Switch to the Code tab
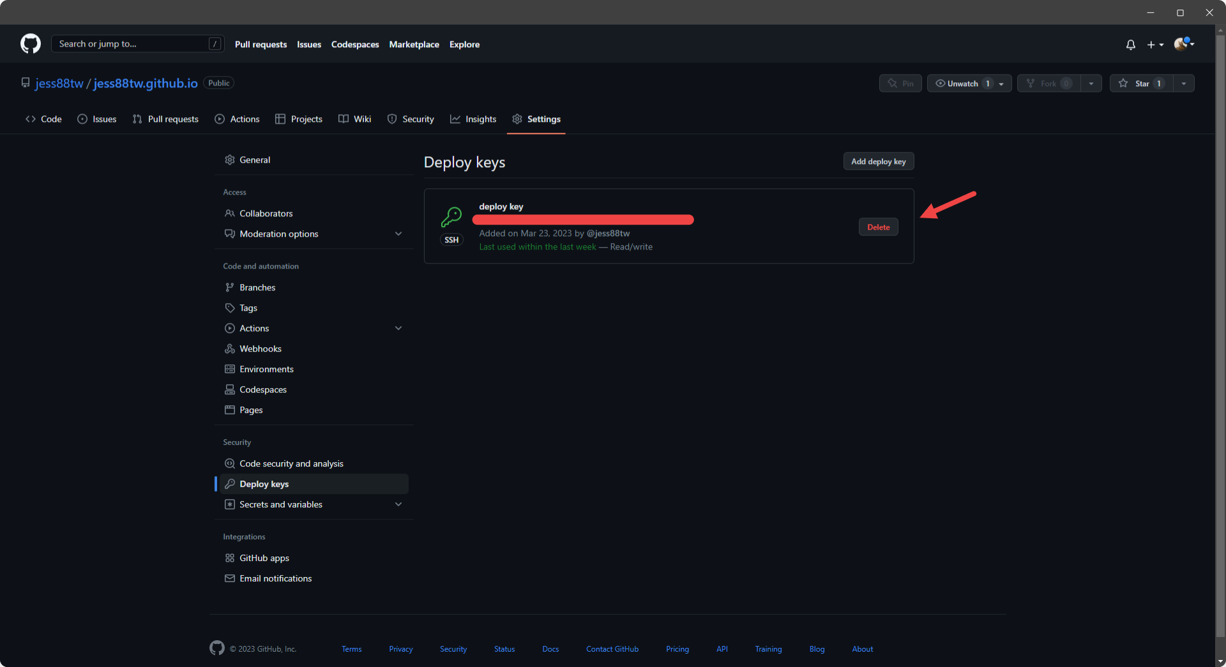Image resolution: width=1226 pixels, height=667 pixels. [43, 119]
